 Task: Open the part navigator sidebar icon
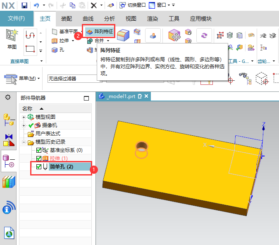(9, 161)
